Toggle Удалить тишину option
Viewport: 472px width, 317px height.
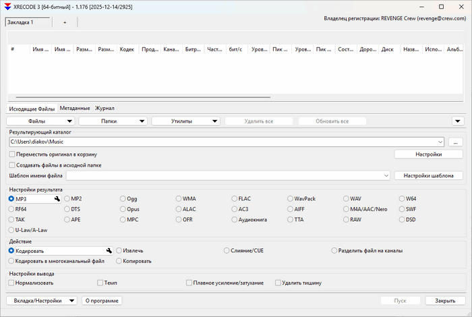pyautogui.click(x=277, y=283)
